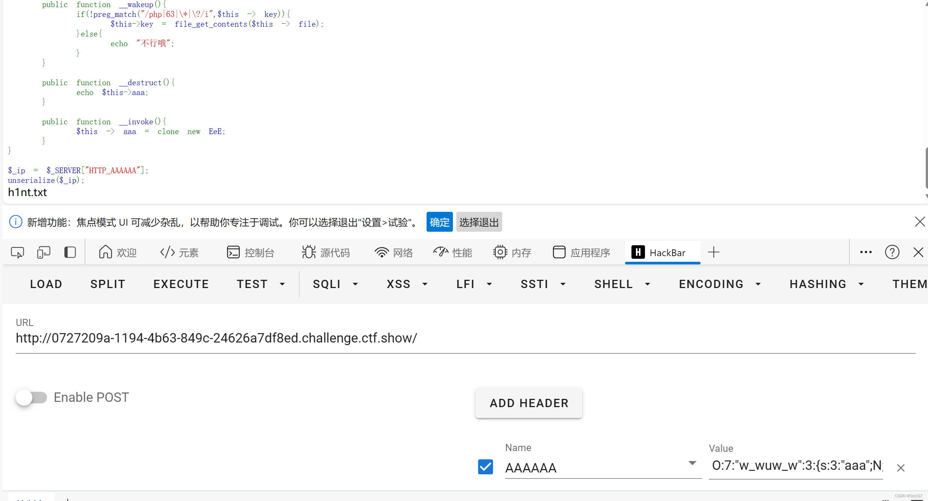Open DevTools options via the three-dot icon

click(x=866, y=252)
